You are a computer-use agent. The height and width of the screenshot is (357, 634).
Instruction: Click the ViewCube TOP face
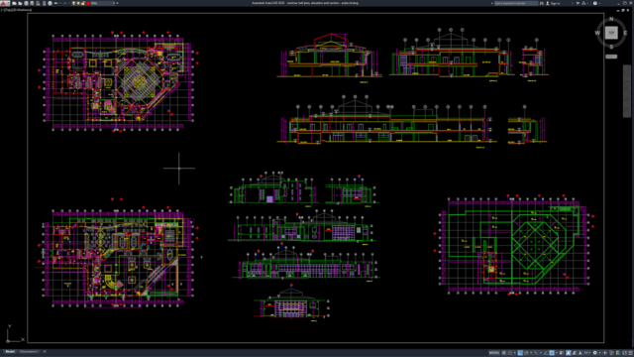tap(611, 33)
